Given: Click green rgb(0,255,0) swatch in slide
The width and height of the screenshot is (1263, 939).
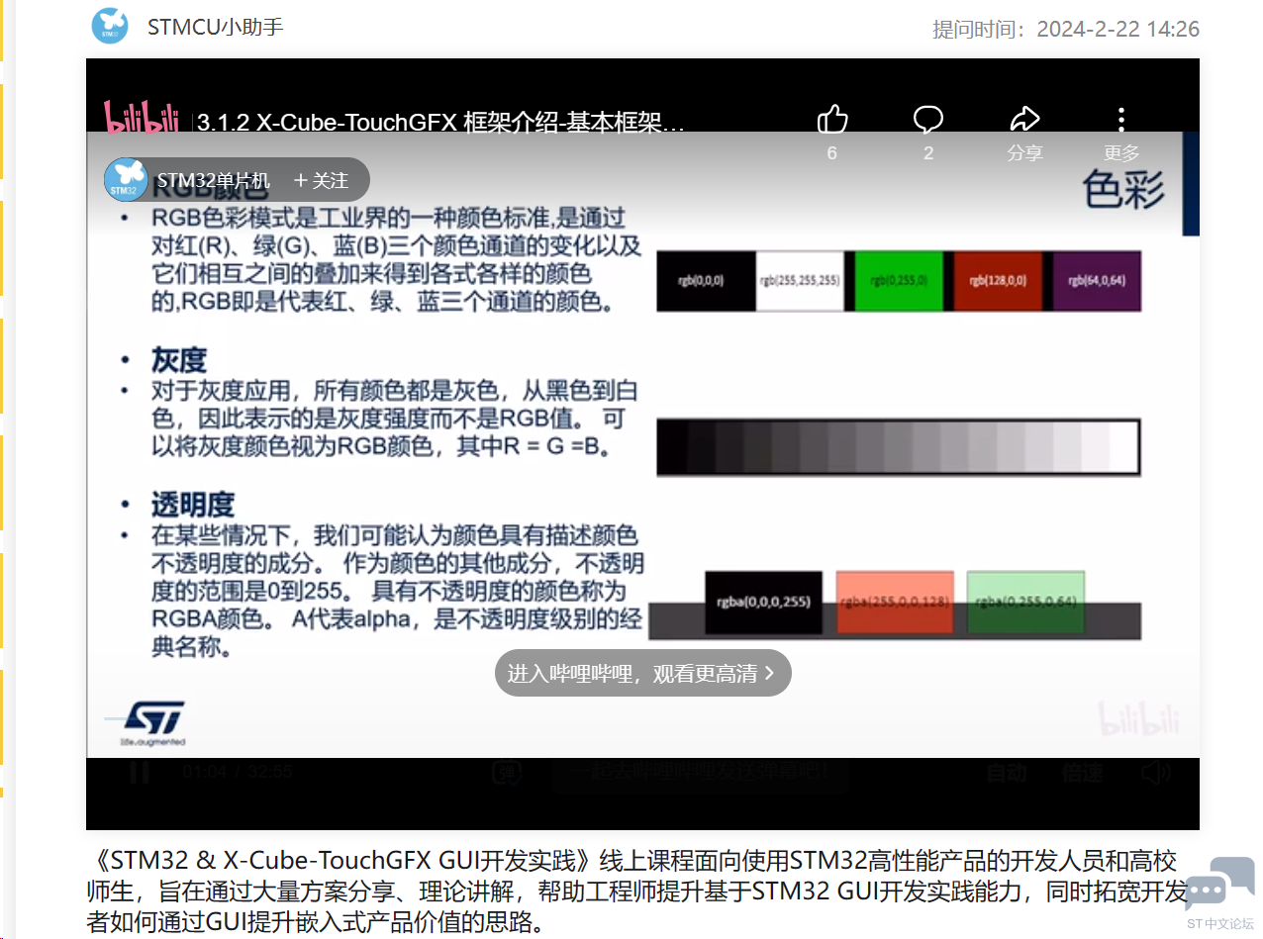Looking at the screenshot, I should 898,280.
